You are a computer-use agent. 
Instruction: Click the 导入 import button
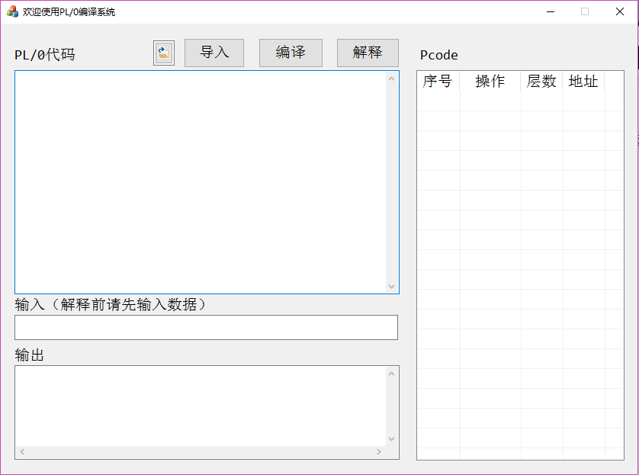[214, 53]
